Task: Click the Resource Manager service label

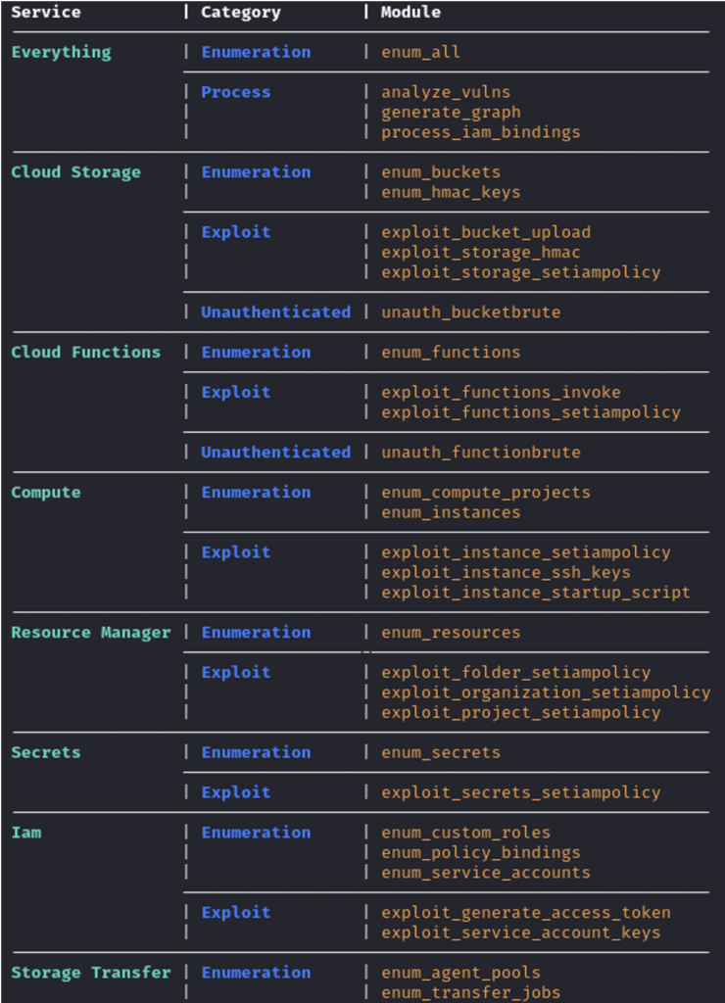Action: 90,633
